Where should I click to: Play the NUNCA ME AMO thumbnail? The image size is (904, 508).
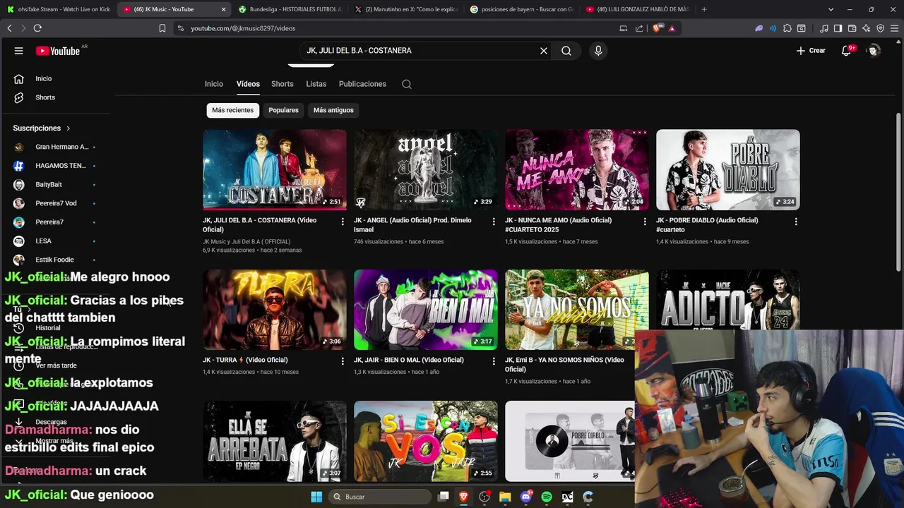[x=577, y=169]
